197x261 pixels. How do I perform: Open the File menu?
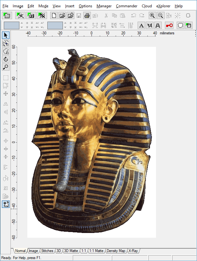(5, 6)
